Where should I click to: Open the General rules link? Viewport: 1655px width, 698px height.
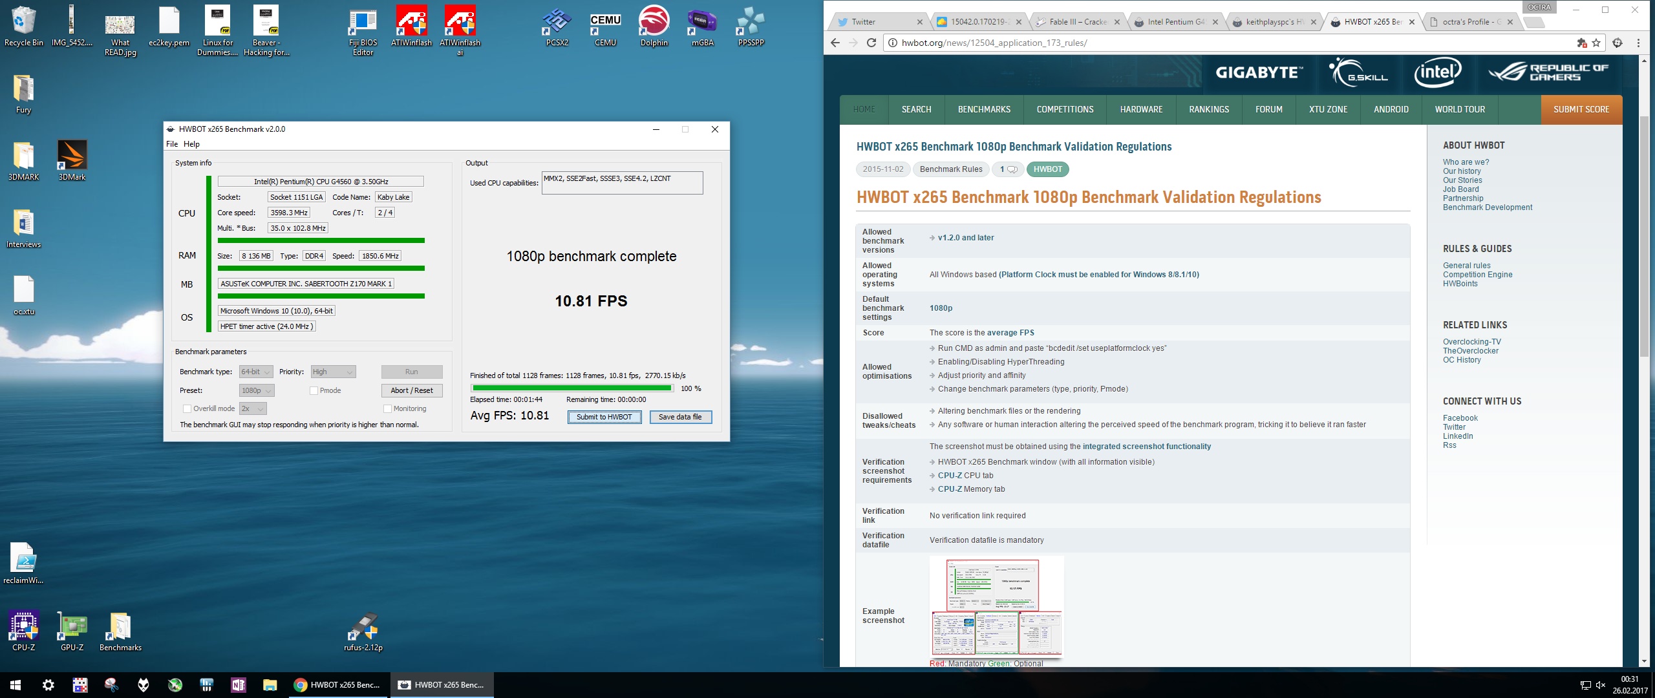pos(1466,266)
